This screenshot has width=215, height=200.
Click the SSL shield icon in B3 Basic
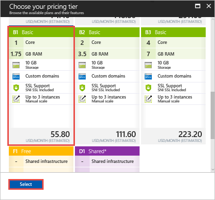[148, 88]
